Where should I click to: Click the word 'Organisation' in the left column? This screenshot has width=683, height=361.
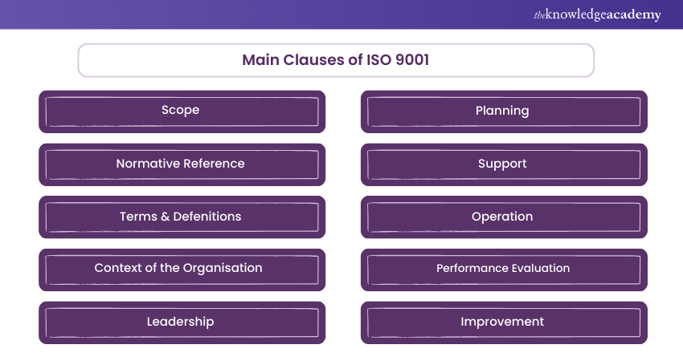pyautogui.click(x=225, y=268)
